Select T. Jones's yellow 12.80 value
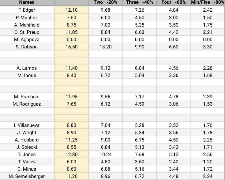The height and width of the screenshot is (180, 225). pyautogui.click(x=71, y=154)
